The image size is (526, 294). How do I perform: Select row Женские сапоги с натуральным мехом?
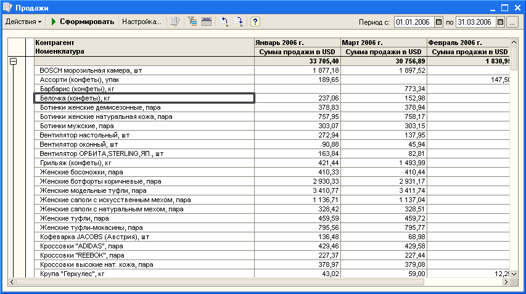pos(144,209)
